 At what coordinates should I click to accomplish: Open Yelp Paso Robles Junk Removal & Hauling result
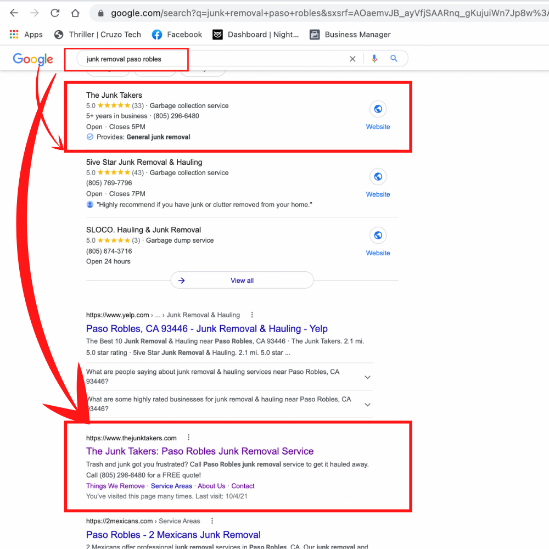207,328
